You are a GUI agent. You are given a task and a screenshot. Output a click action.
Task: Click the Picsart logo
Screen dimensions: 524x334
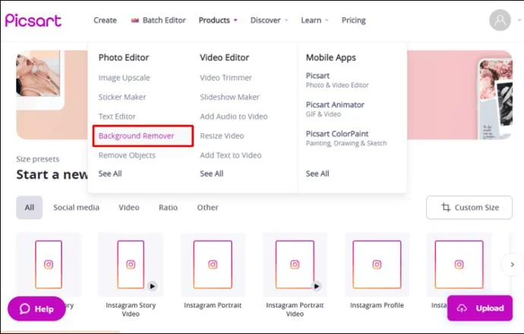point(33,20)
